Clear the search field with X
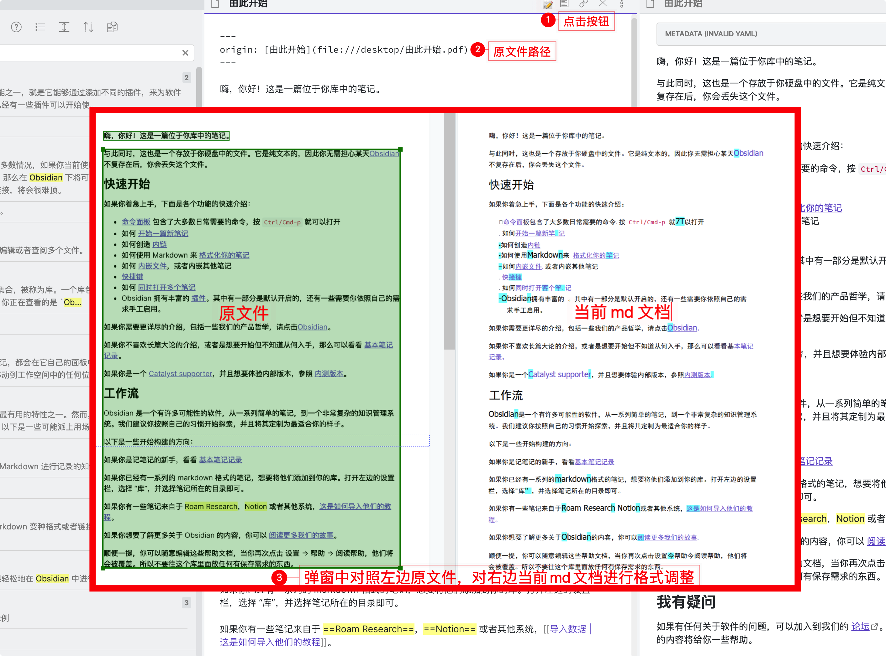The width and height of the screenshot is (886, 656). click(x=185, y=53)
